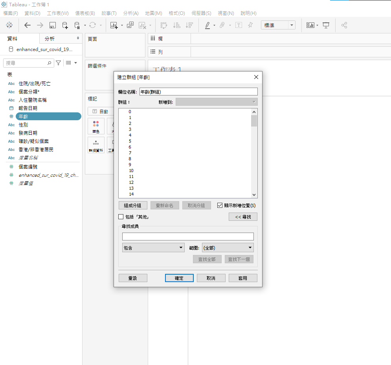Open the 包含 match type dropdown

(153, 248)
